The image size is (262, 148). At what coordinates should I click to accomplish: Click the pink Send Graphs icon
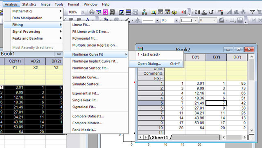point(106,12)
